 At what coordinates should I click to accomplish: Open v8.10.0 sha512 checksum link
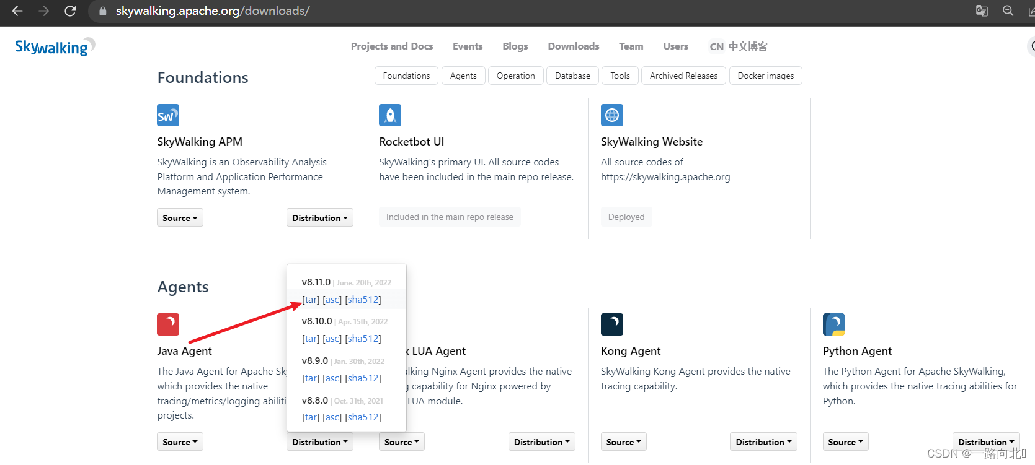click(363, 338)
